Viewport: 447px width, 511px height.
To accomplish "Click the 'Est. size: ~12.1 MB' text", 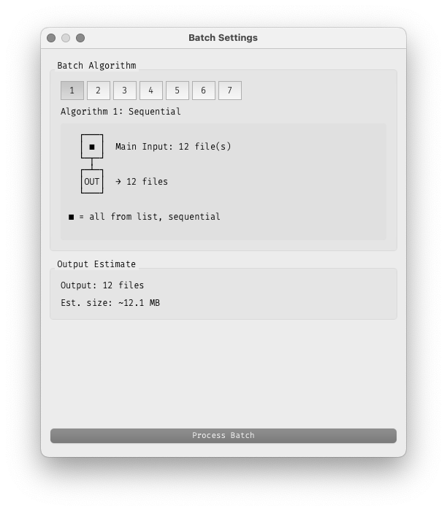I will coord(110,303).
